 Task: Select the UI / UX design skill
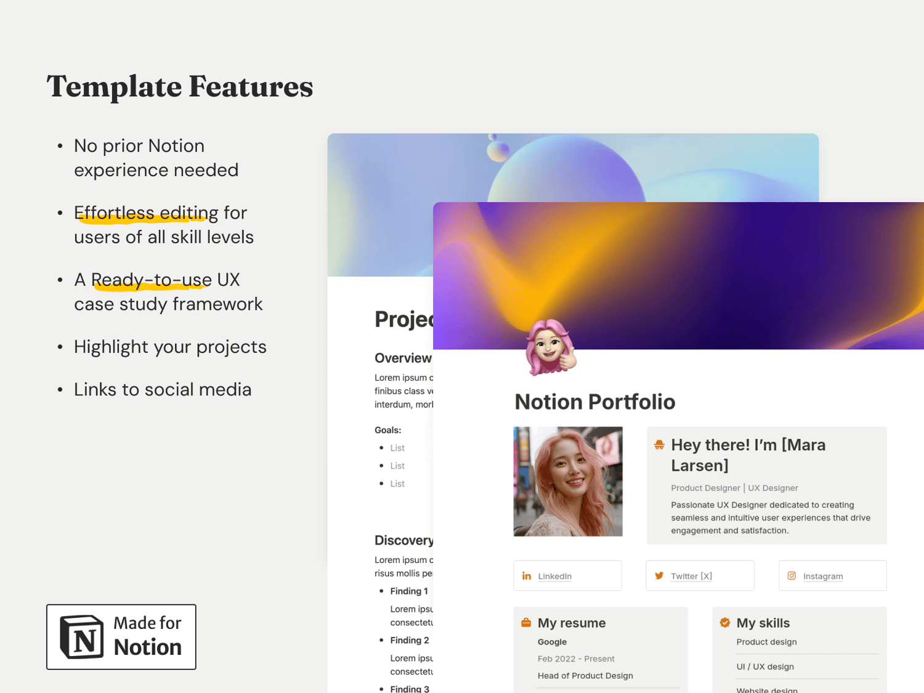[x=765, y=667]
